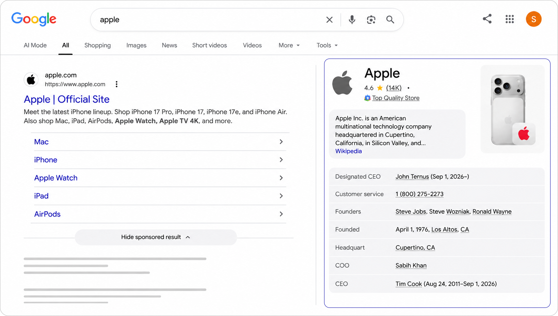Image resolution: width=558 pixels, height=316 pixels.
Task: Click the red Apple badge on image
Action: click(x=524, y=134)
